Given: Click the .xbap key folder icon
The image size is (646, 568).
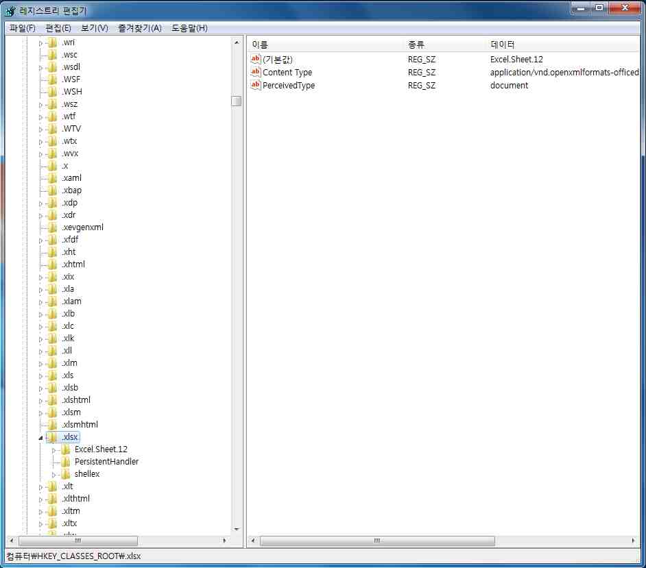Looking at the screenshot, I should click(52, 190).
